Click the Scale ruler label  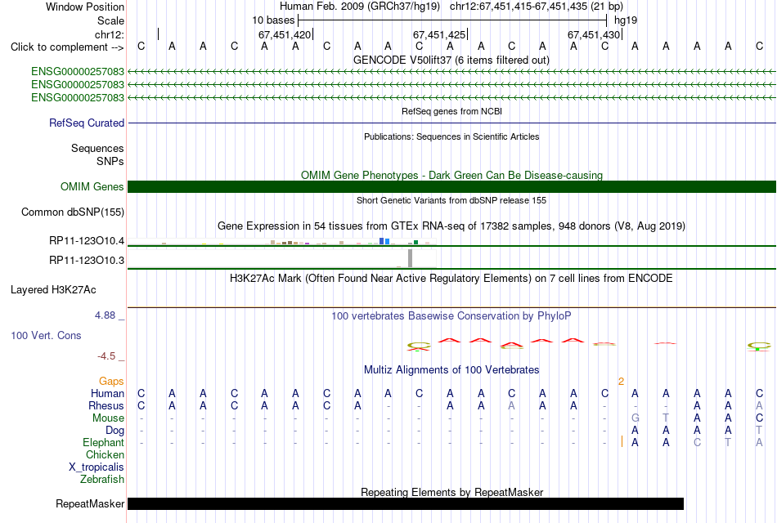point(110,20)
